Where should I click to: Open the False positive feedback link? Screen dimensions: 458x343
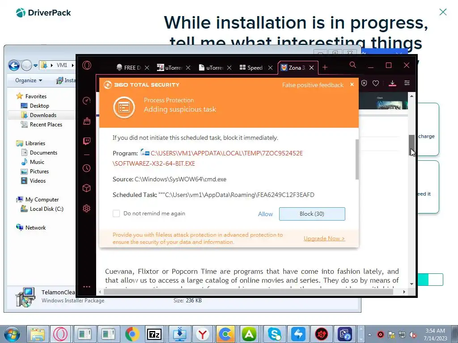(x=313, y=85)
